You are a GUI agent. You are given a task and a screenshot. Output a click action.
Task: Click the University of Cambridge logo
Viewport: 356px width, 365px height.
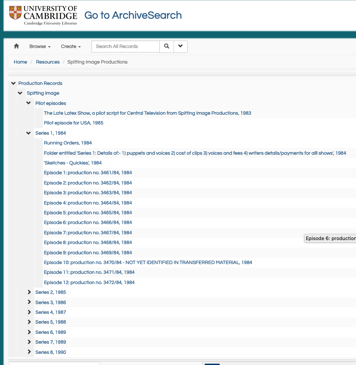(43, 16)
